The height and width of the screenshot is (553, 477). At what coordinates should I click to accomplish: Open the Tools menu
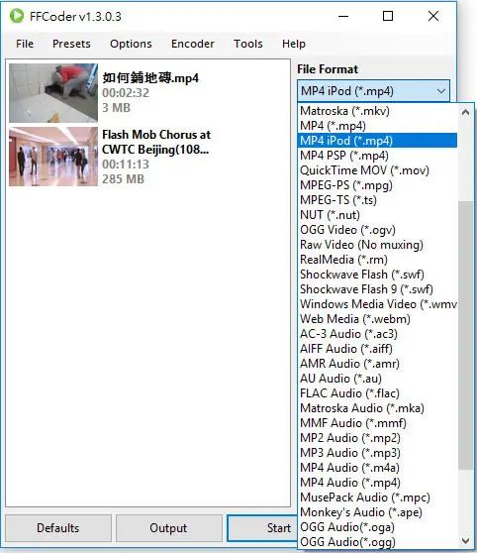pos(248,44)
